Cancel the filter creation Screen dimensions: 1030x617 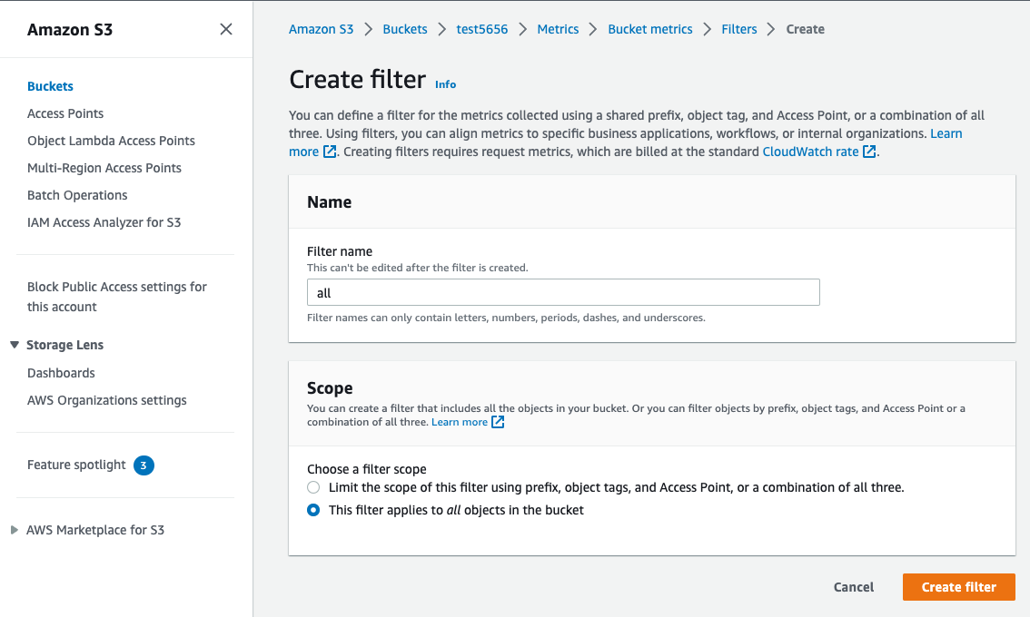pos(853,587)
